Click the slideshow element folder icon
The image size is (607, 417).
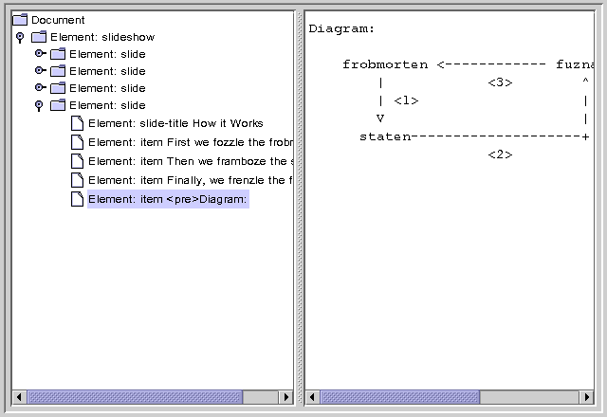(39, 37)
